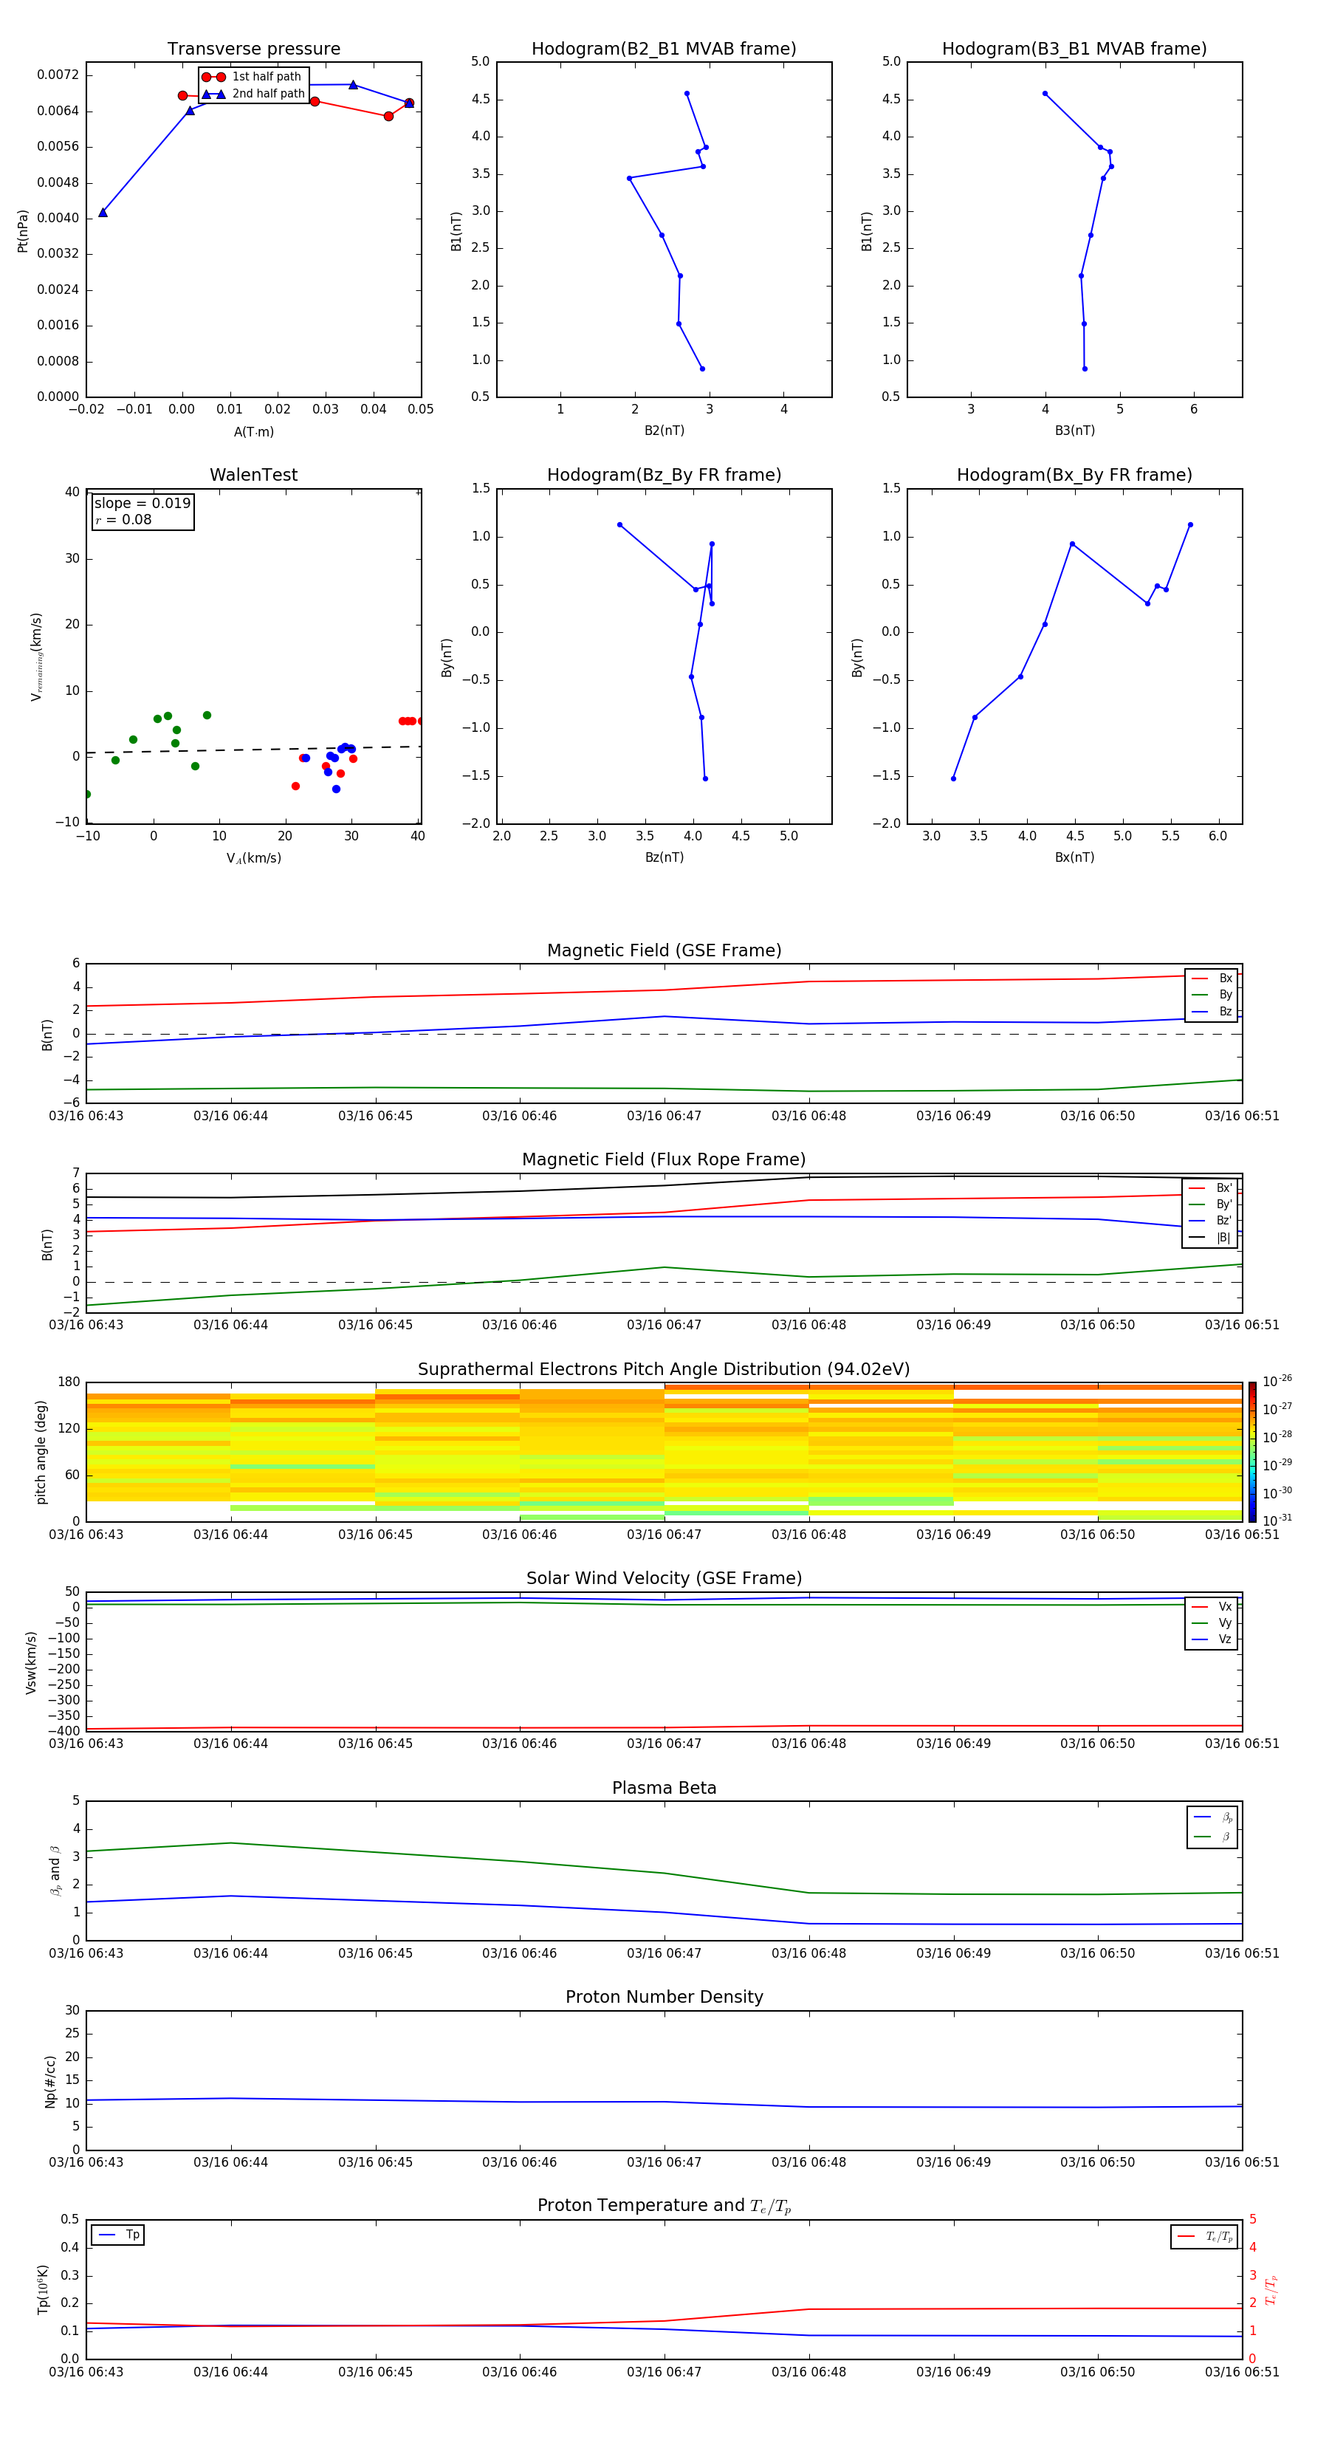This screenshot has width=1329, height=2437.
Task: Click the Solar Wind Velocity (GSE Frame) title
Action: coord(664,1579)
